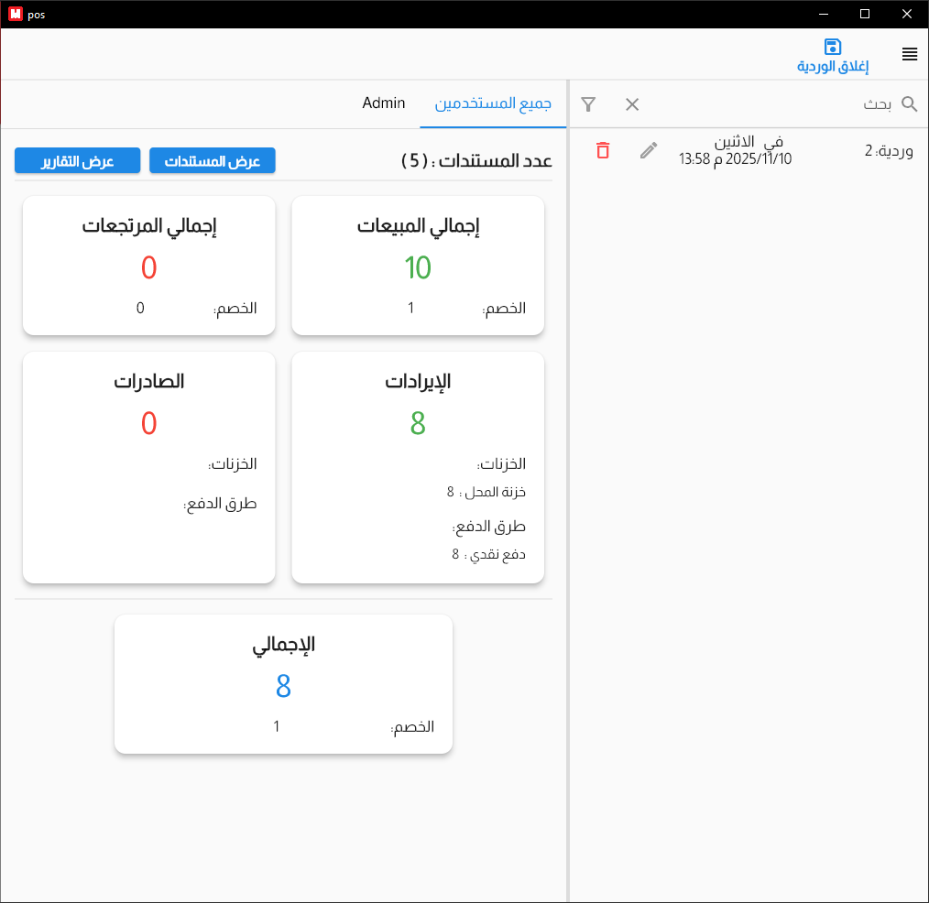
Task: Edit shift 2 using the pencil icon
Action: pyautogui.click(x=648, y=150)
